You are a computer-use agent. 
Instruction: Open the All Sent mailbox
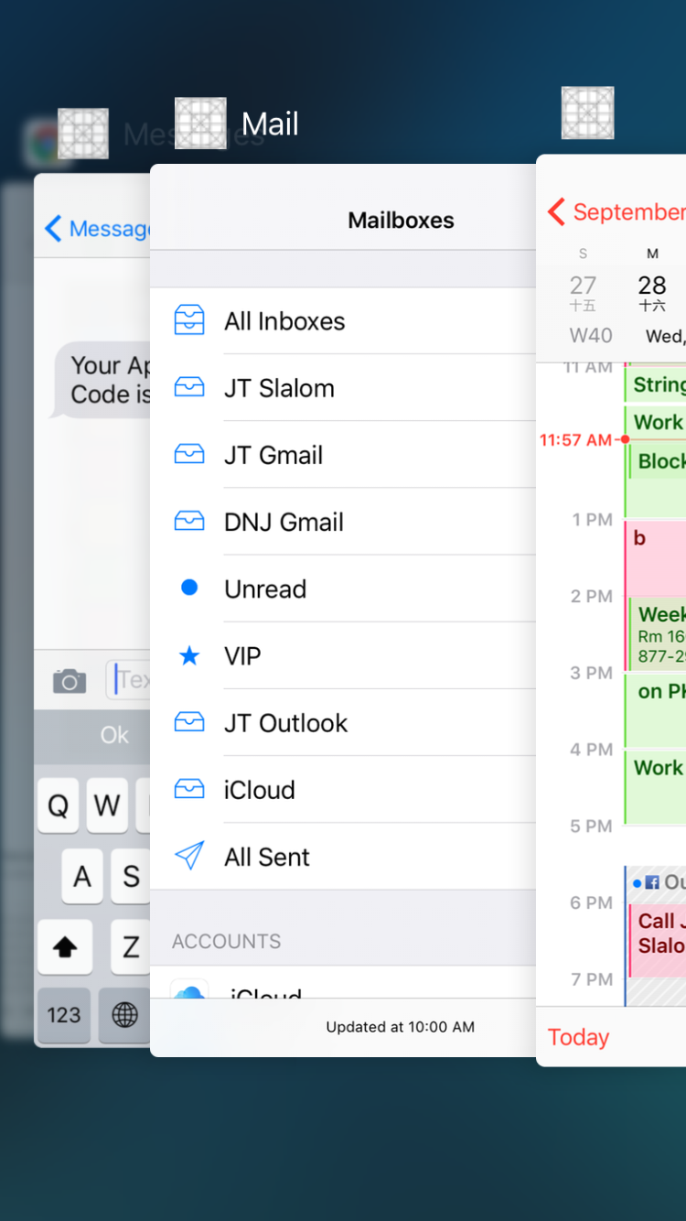coord(343,856)
